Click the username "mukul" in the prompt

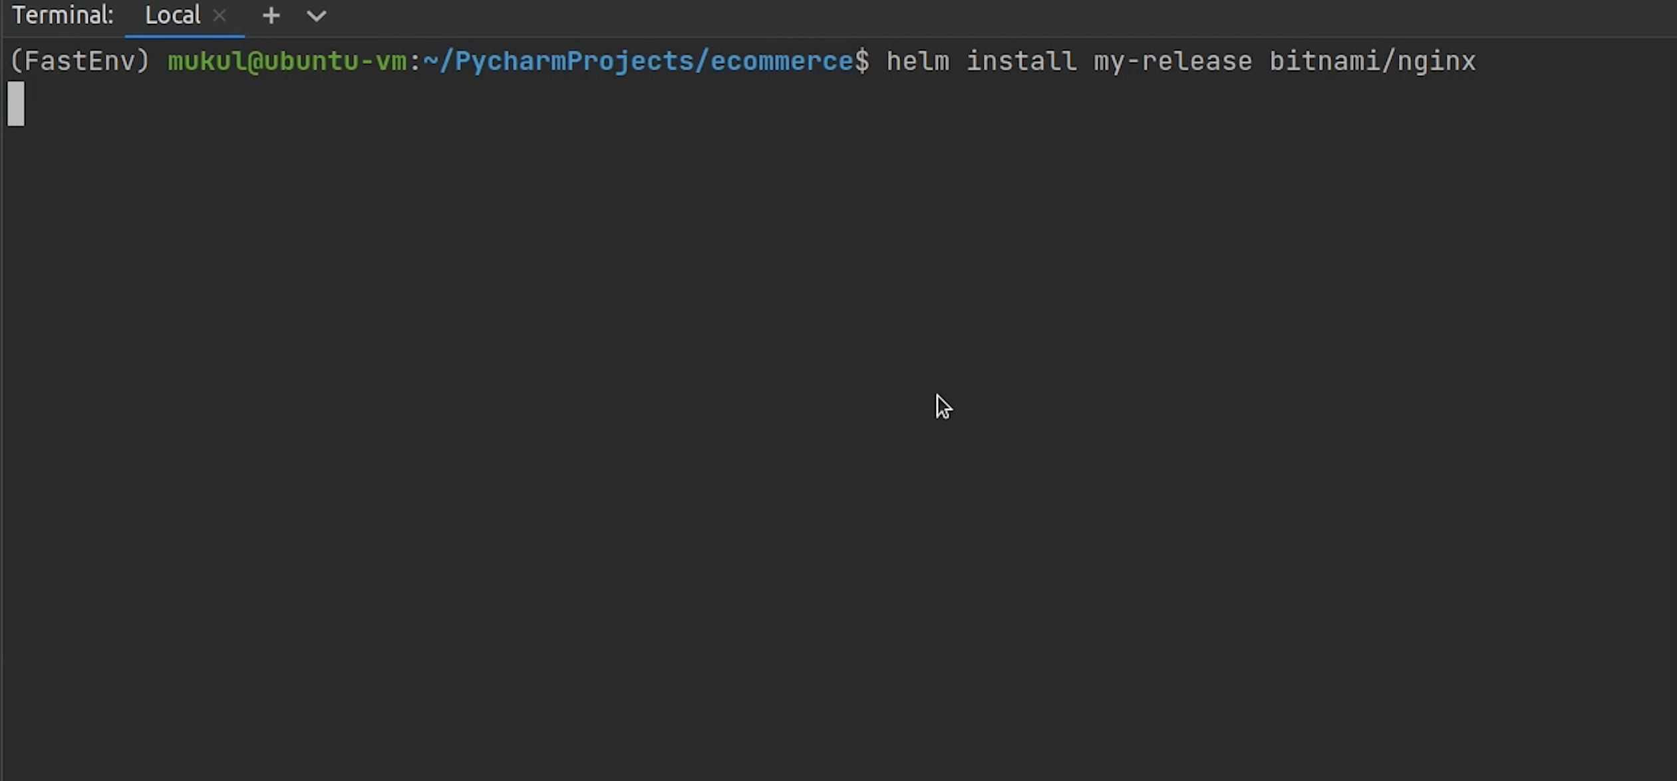206,61
